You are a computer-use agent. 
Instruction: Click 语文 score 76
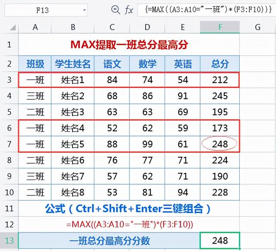pyautogui.click(x=112, y=160)
